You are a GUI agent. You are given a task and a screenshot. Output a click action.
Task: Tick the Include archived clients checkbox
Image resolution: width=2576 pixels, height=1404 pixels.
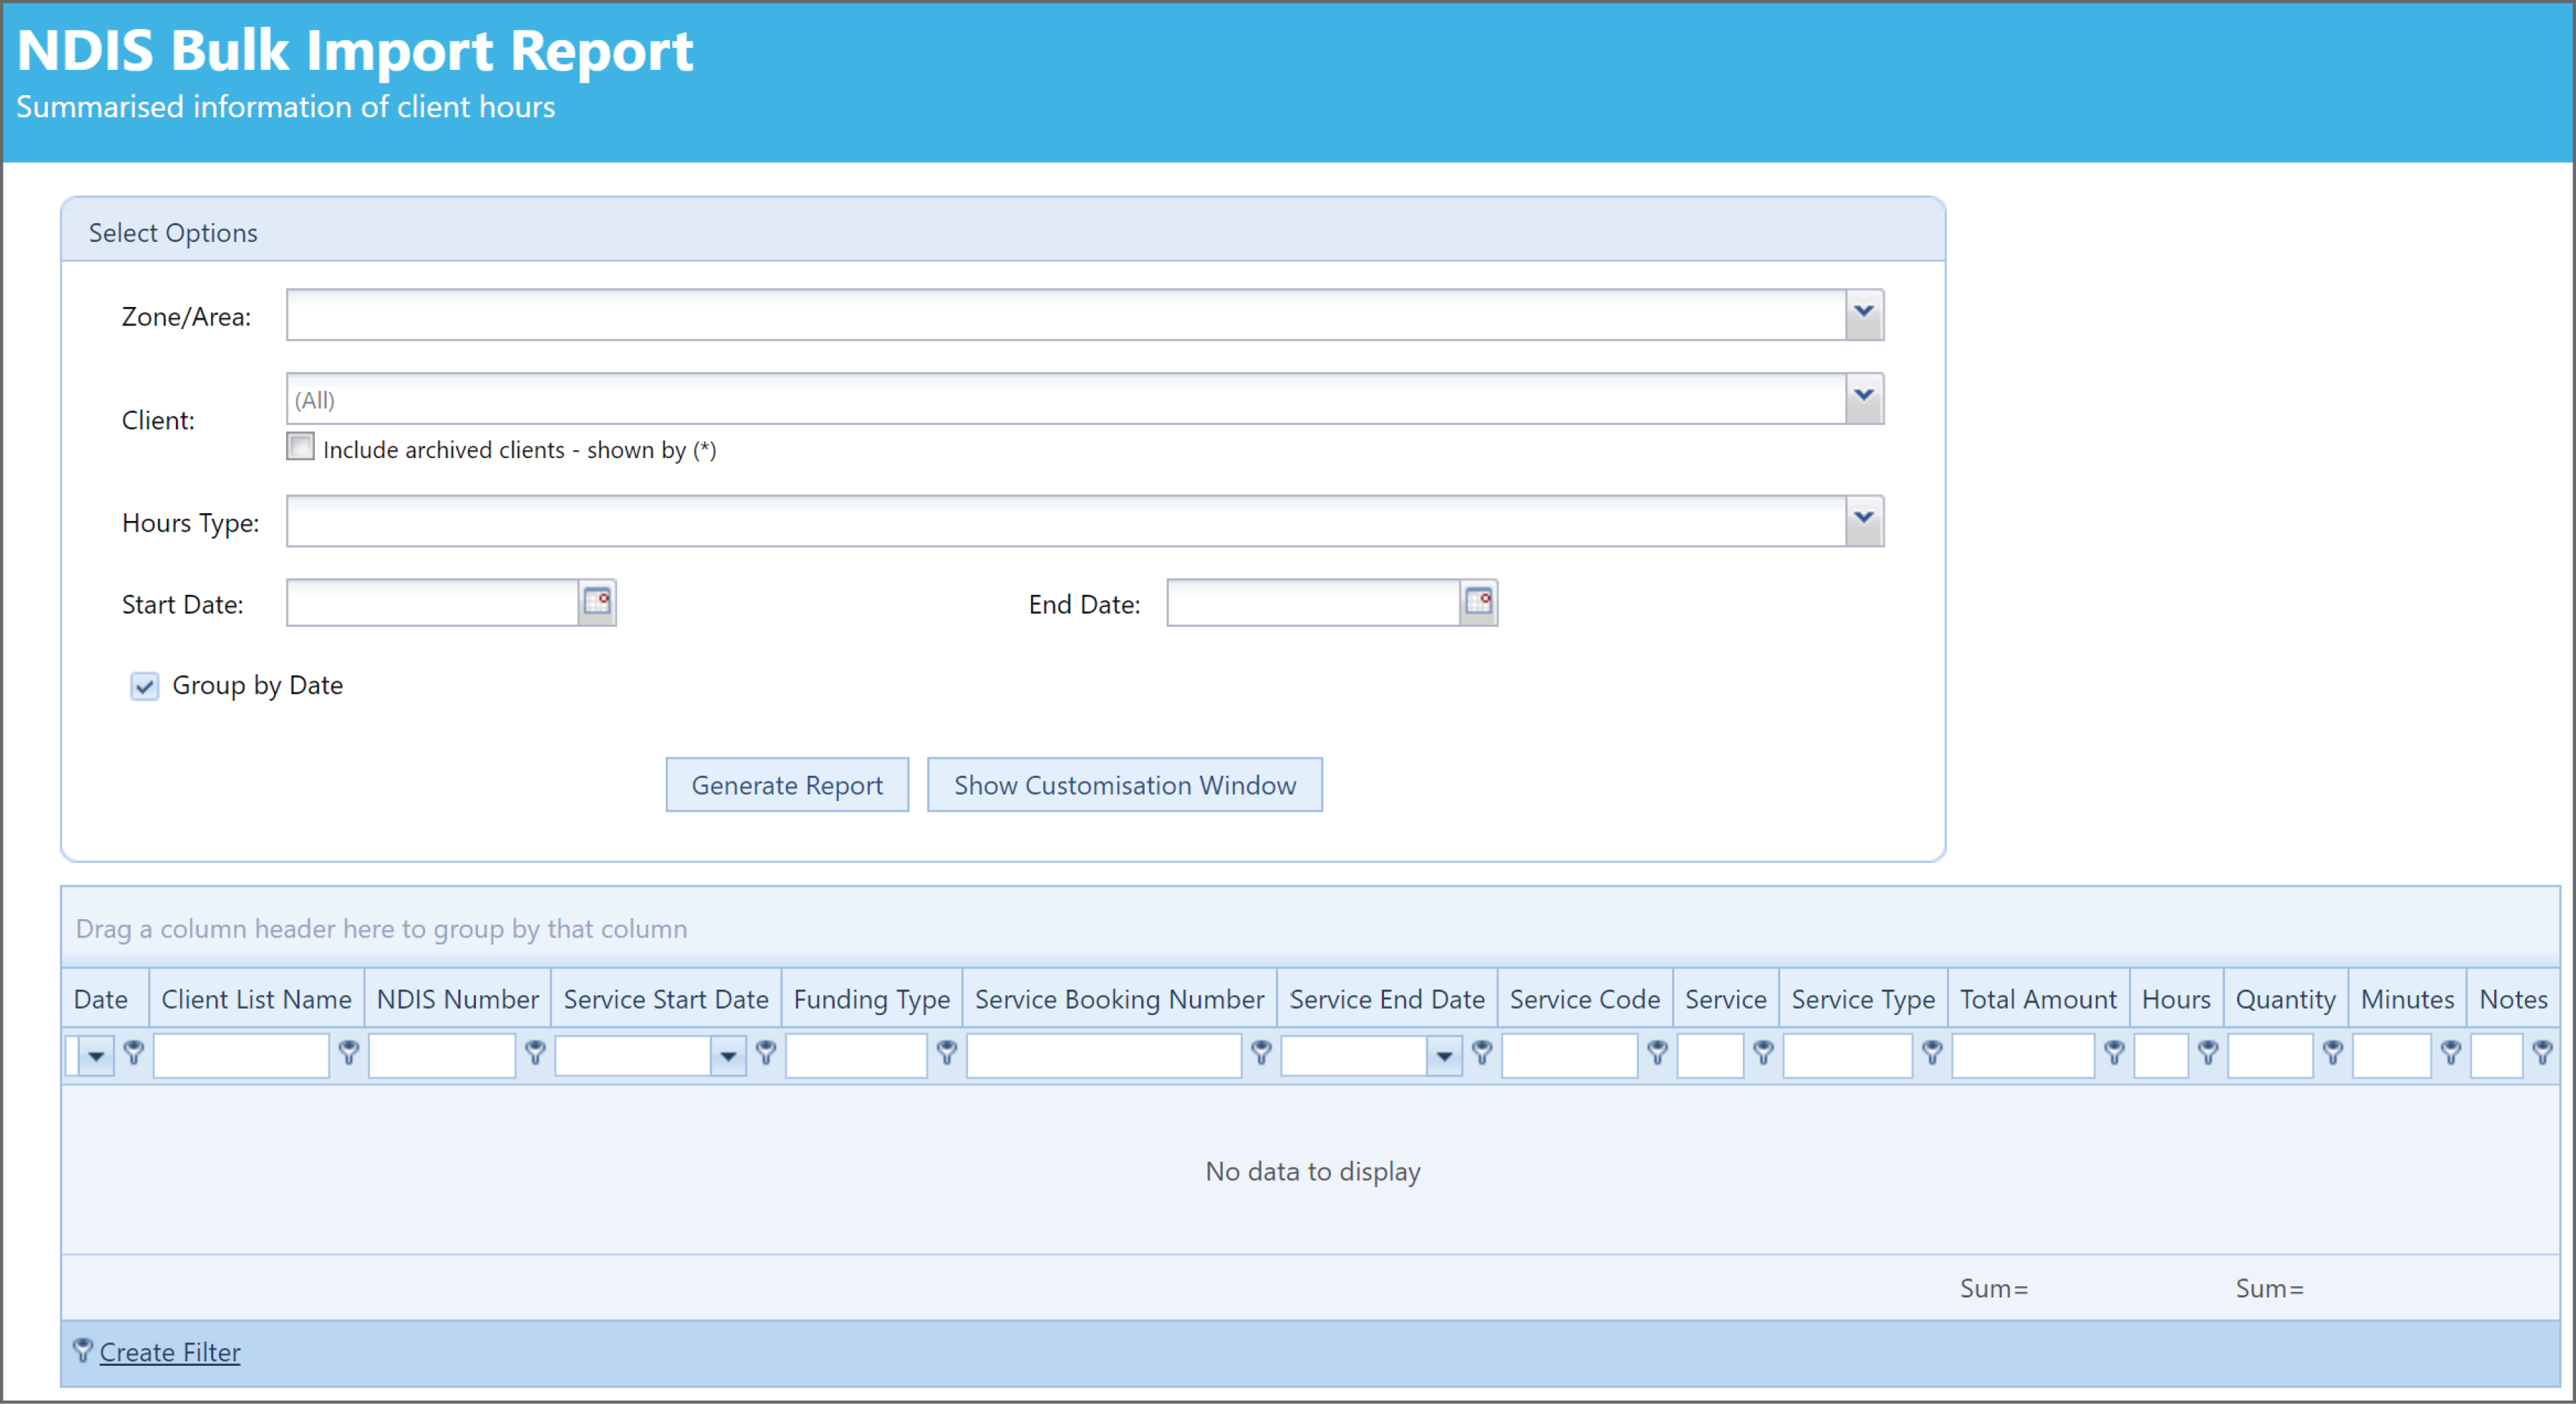coord(300,447)
